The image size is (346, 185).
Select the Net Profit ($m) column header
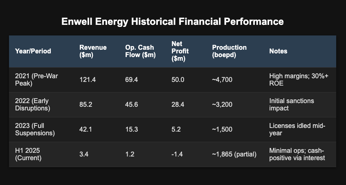pyautogui.click(x=180, y=51)
